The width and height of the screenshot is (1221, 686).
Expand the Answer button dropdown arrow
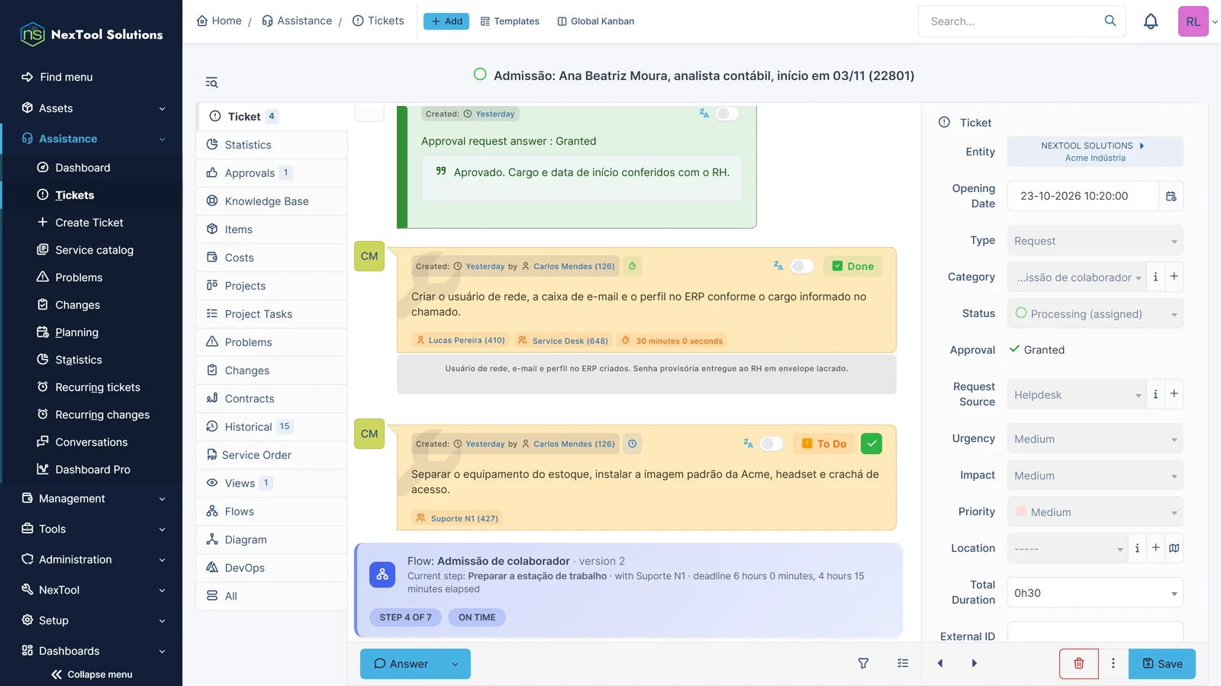(456, 664)
